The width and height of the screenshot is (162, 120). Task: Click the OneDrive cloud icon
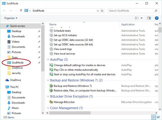(x=7, y=80)
